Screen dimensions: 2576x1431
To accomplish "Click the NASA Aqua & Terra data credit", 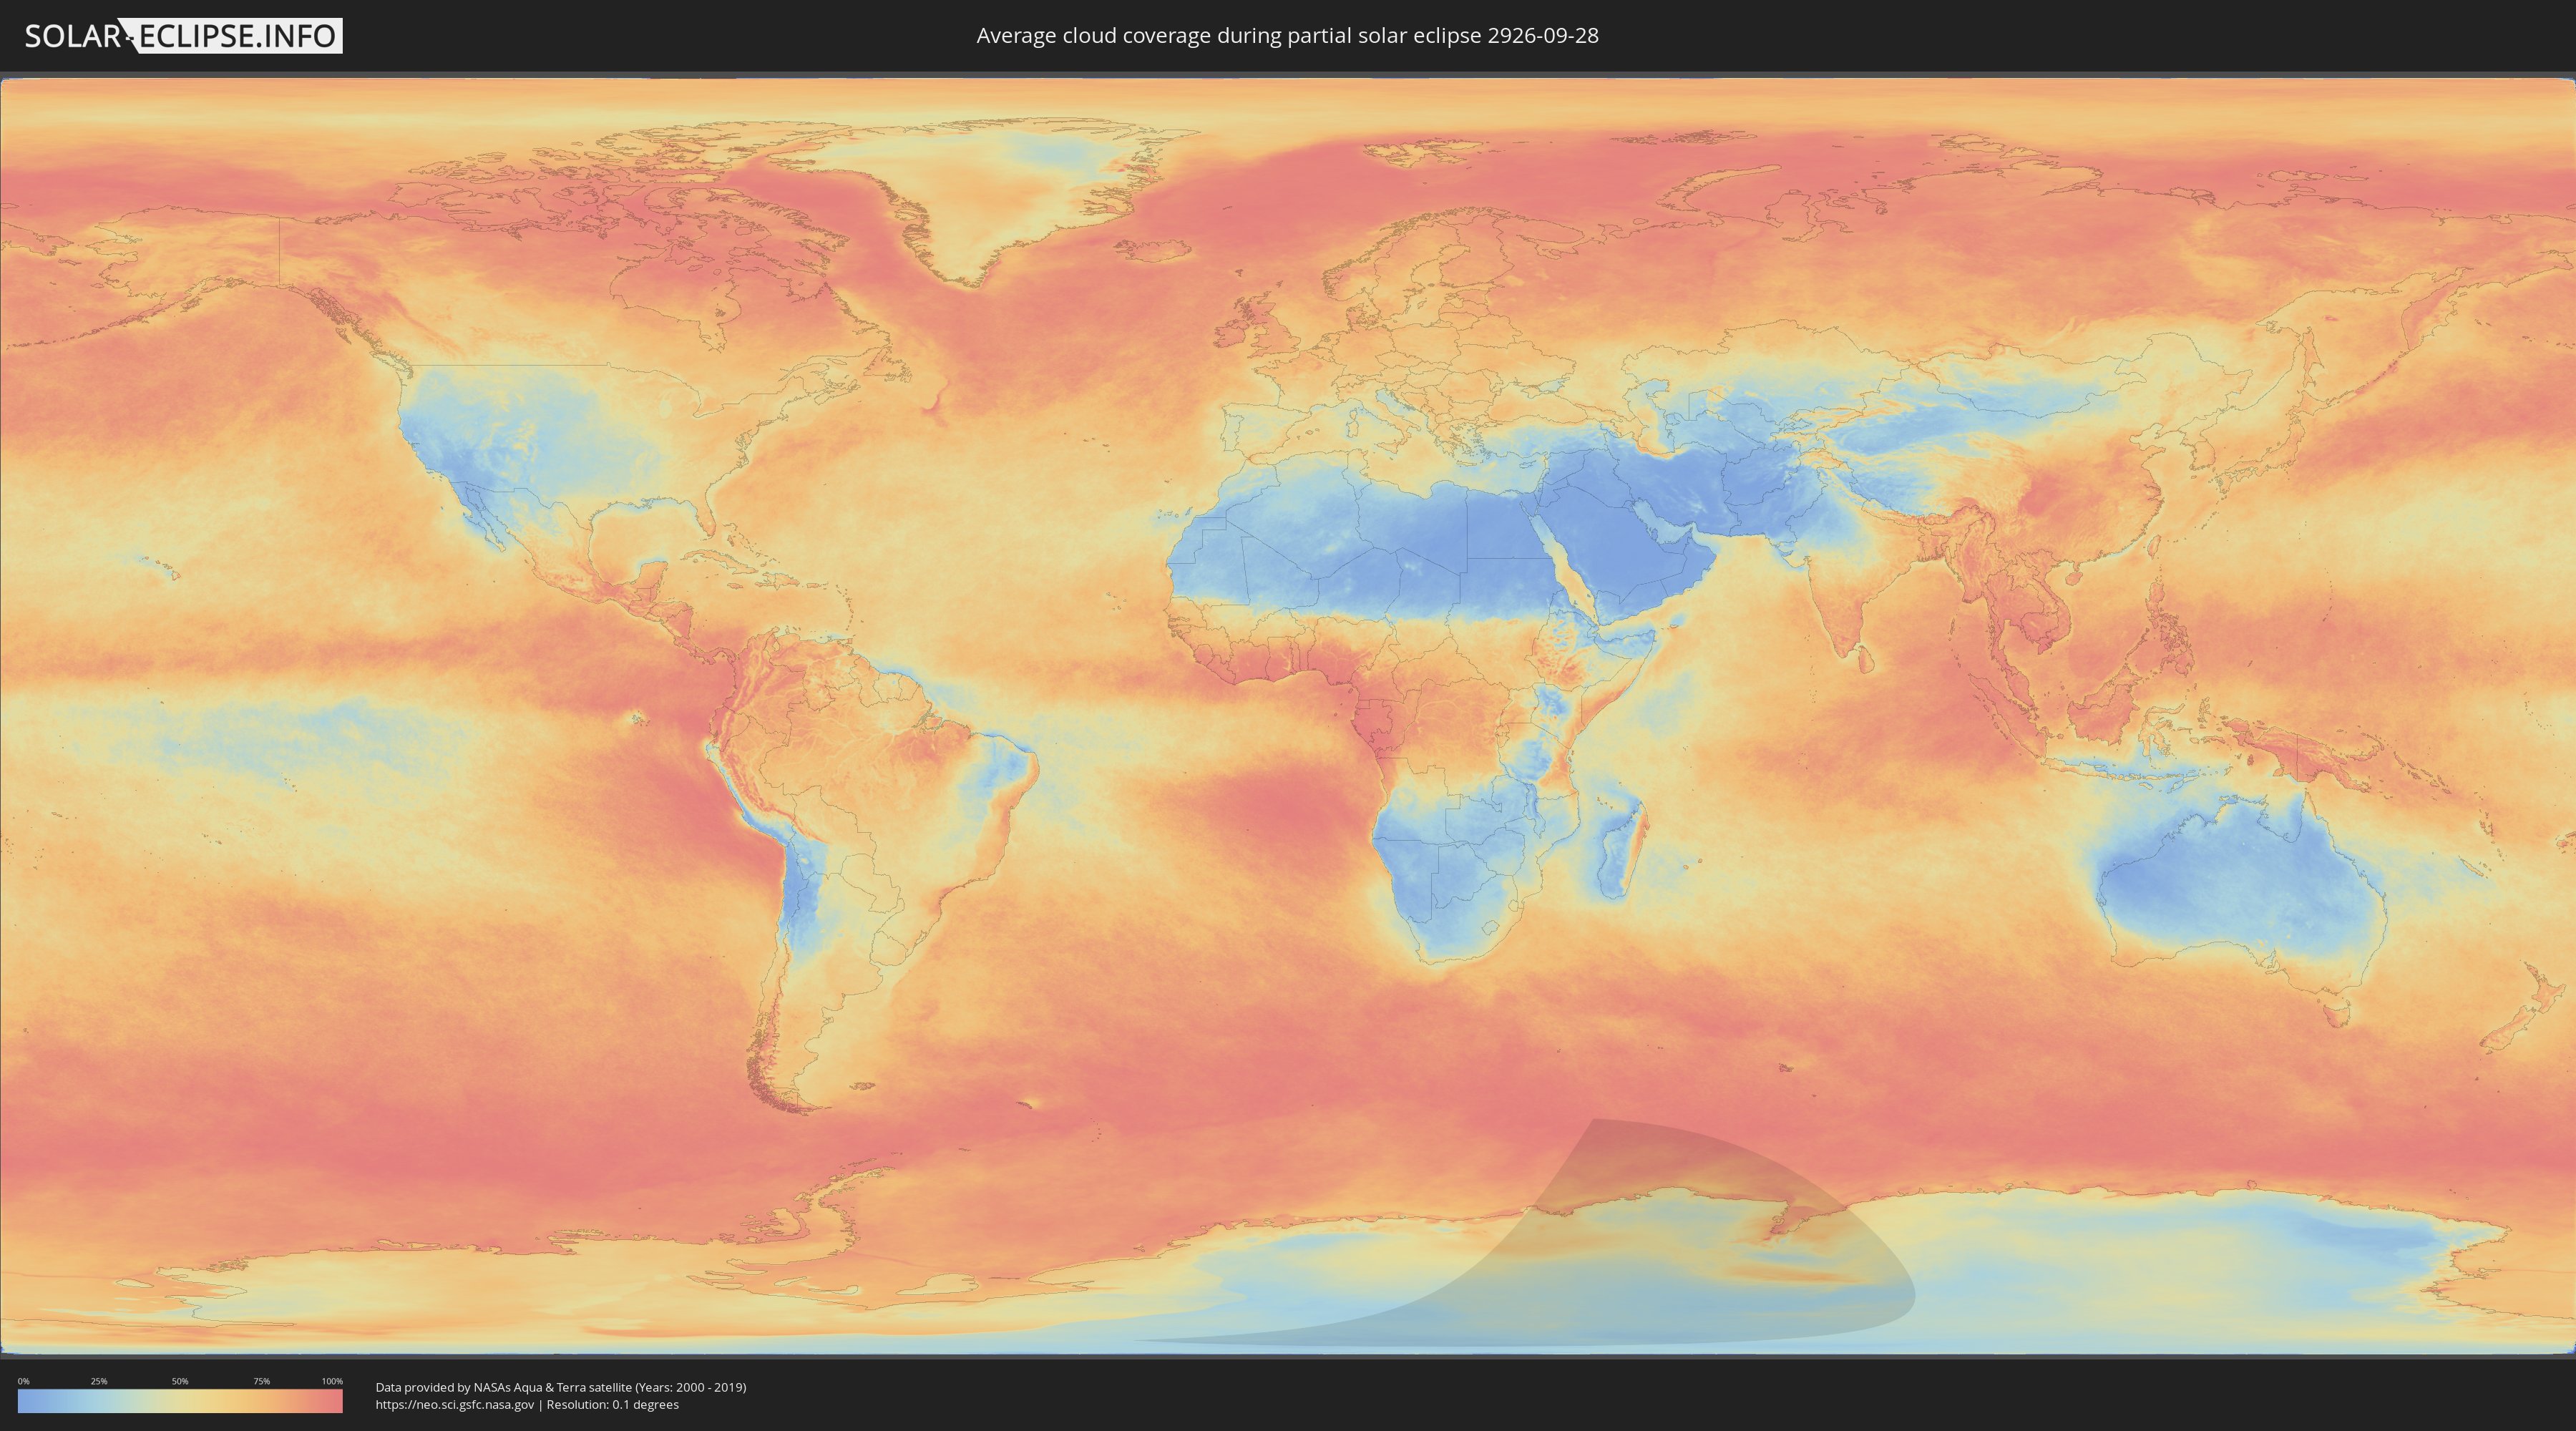I will click(x=560, y=1387).
